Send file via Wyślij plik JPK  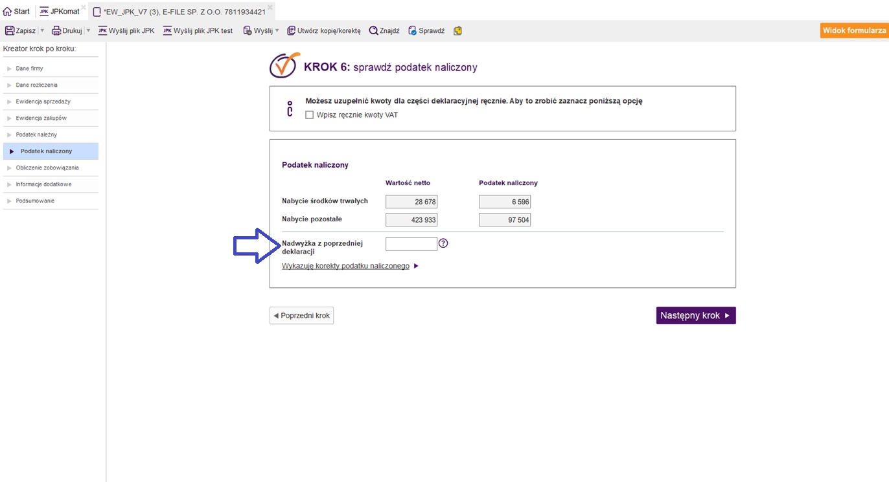(126, 31)
